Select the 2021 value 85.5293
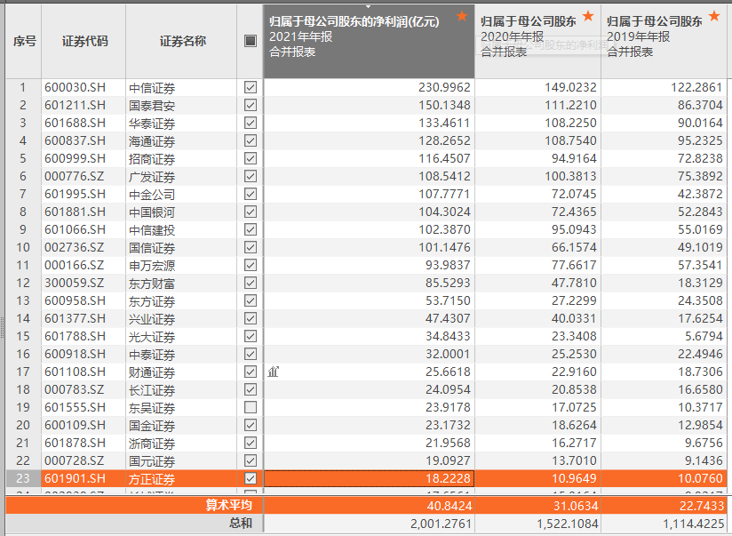732x536 pixels. tap(448, 283)
